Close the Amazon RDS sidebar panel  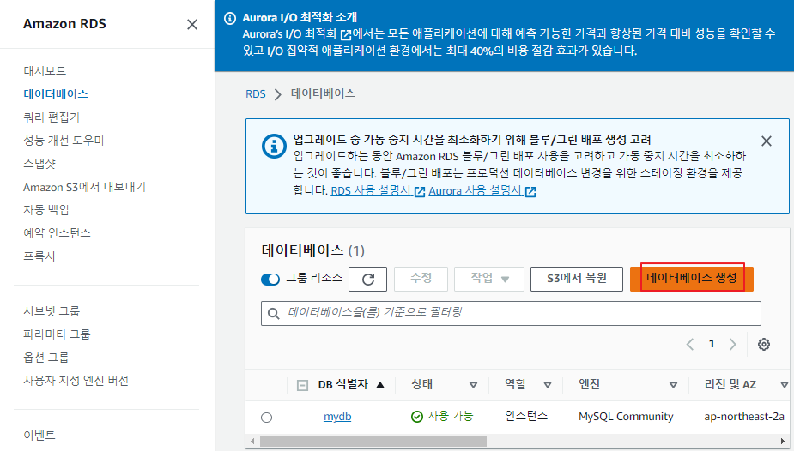tap(192, 24)
